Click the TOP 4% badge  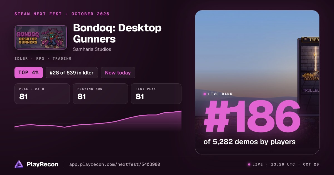[x=29, y=73]
